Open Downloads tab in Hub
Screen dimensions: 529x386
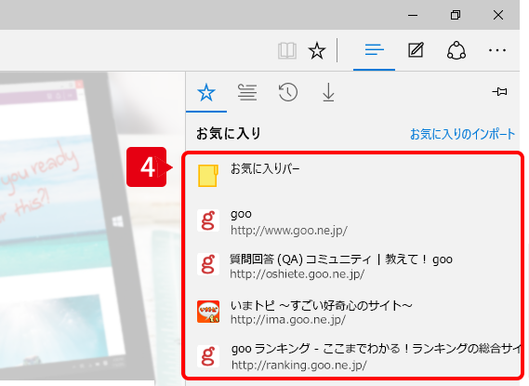328,93
